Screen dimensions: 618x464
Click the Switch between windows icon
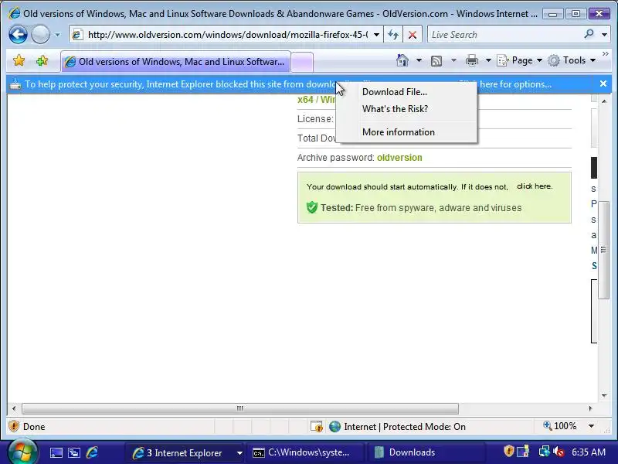pyautogui.click(x=74, y=452)
